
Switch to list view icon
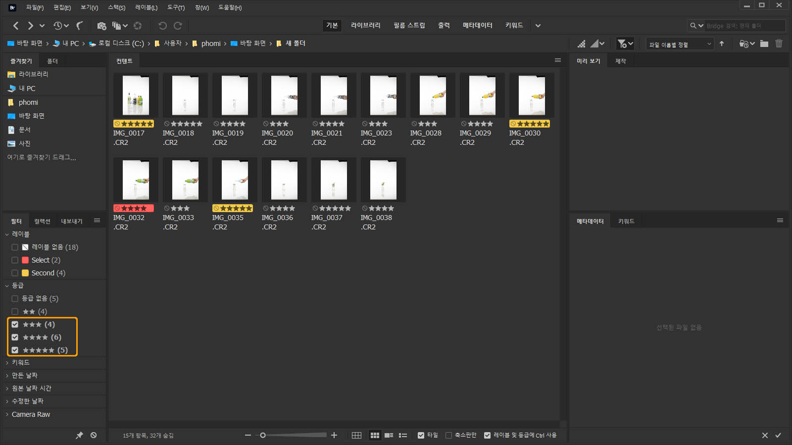click(x=403, y=435)
